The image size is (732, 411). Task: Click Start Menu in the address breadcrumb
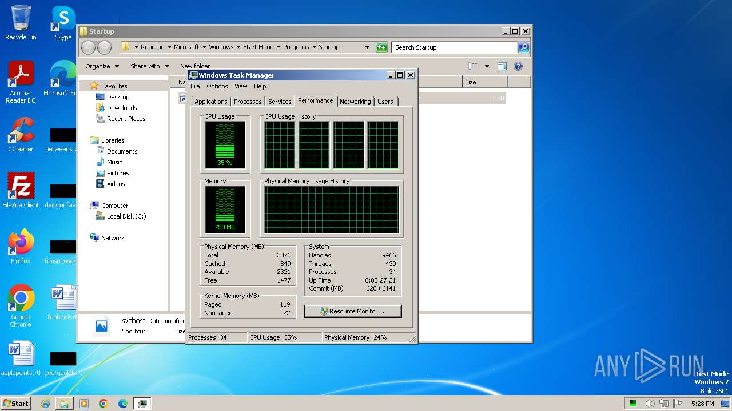258,47
